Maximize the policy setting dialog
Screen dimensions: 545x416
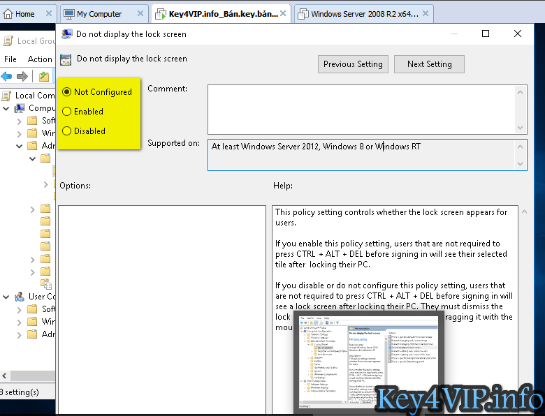click(x=486, y=34)
